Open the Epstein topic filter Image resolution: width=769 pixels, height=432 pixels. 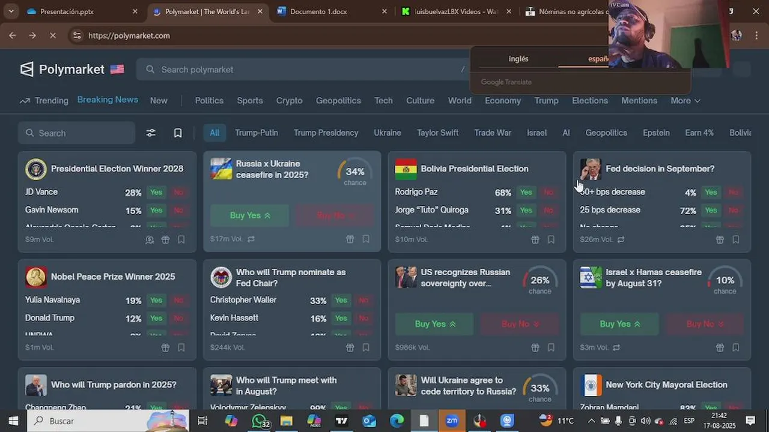656,133
